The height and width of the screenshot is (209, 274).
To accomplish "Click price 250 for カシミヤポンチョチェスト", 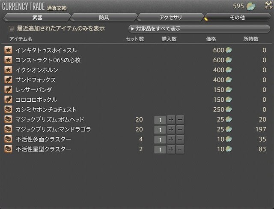I will [x=219, y=109].
